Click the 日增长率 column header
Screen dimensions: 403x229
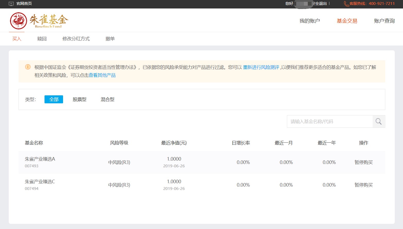click(241, 143)
